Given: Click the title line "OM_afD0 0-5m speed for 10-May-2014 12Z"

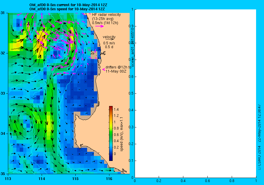Looking at the screenshot, I should coord(67,9).
